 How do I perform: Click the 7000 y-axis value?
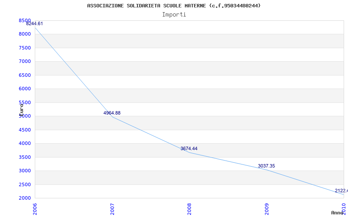pyautogui.click(x=25, y=61)
